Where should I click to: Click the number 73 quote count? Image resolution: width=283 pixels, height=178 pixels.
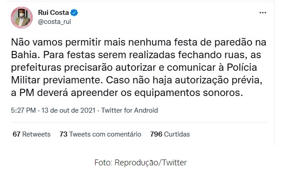63,134
